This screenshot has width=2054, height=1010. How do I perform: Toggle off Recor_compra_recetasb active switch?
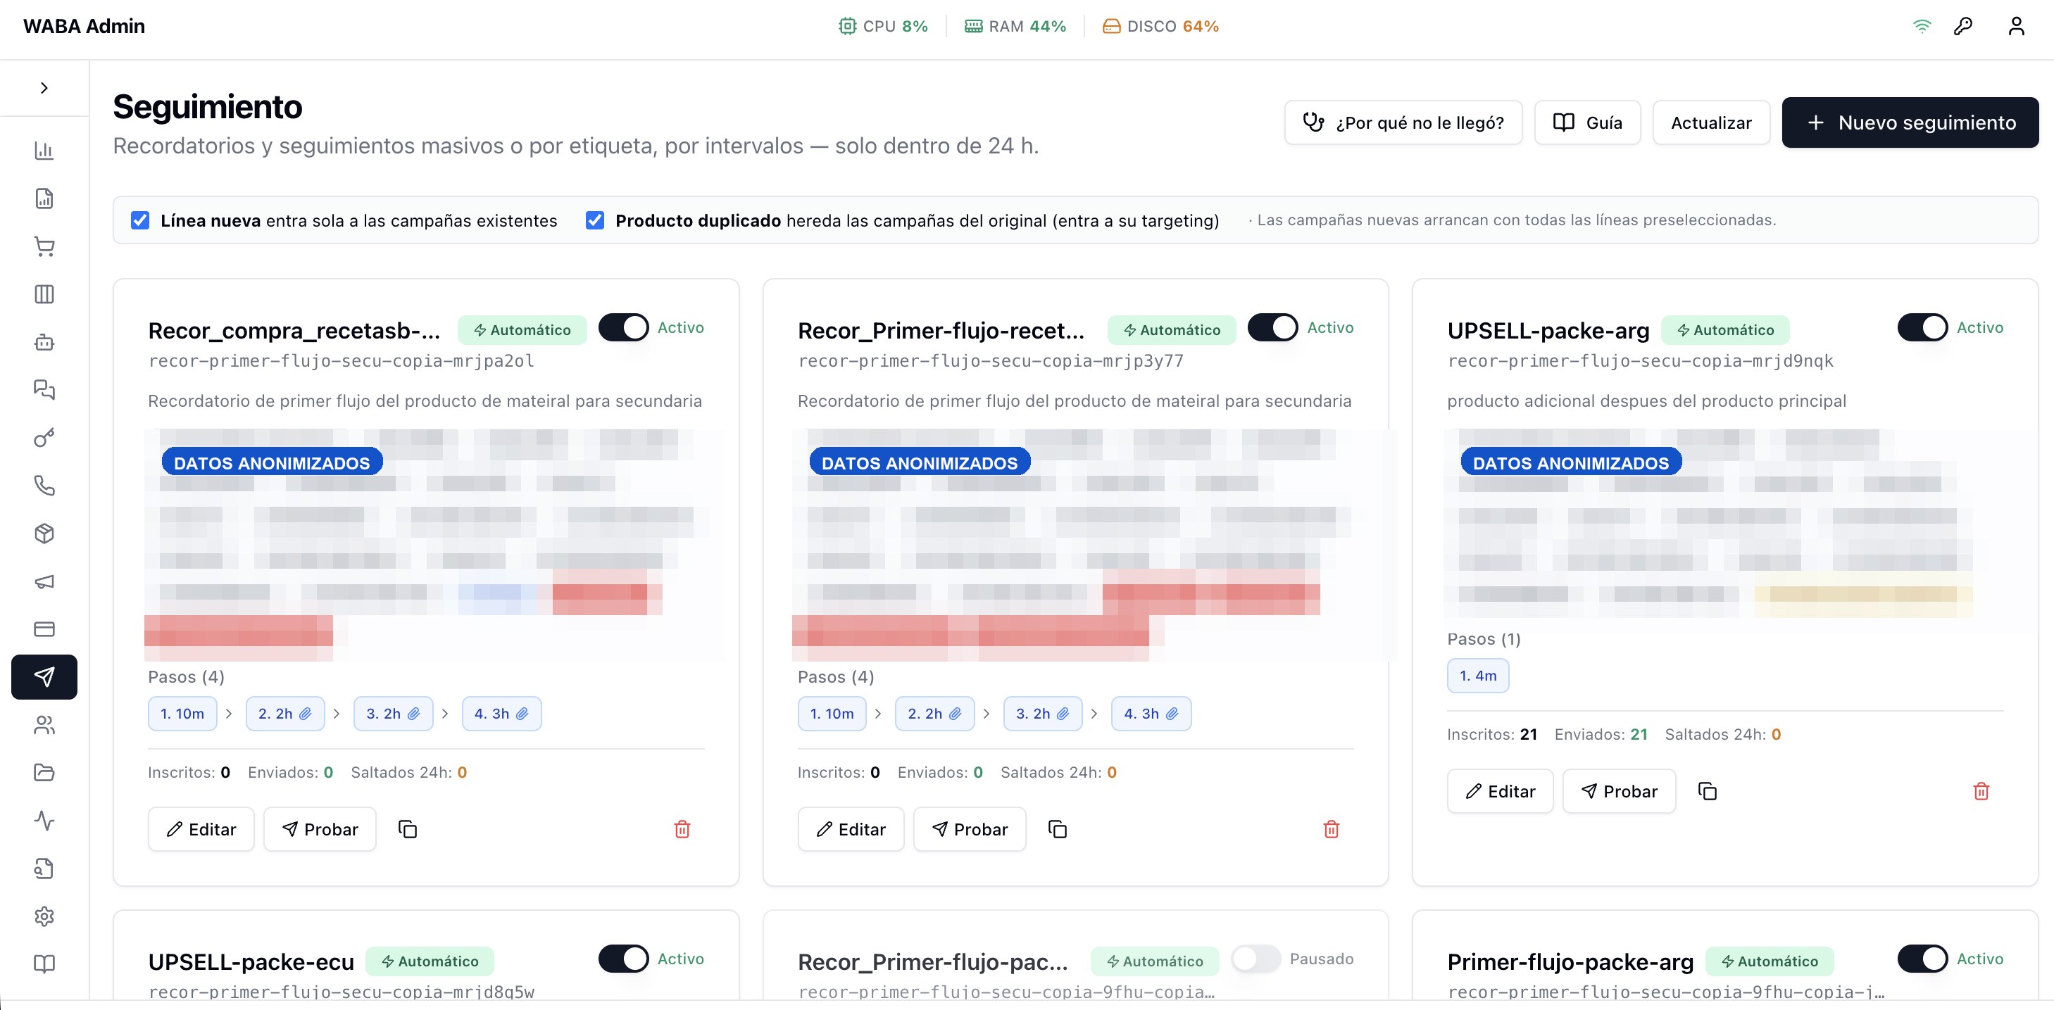pos(624,327)
